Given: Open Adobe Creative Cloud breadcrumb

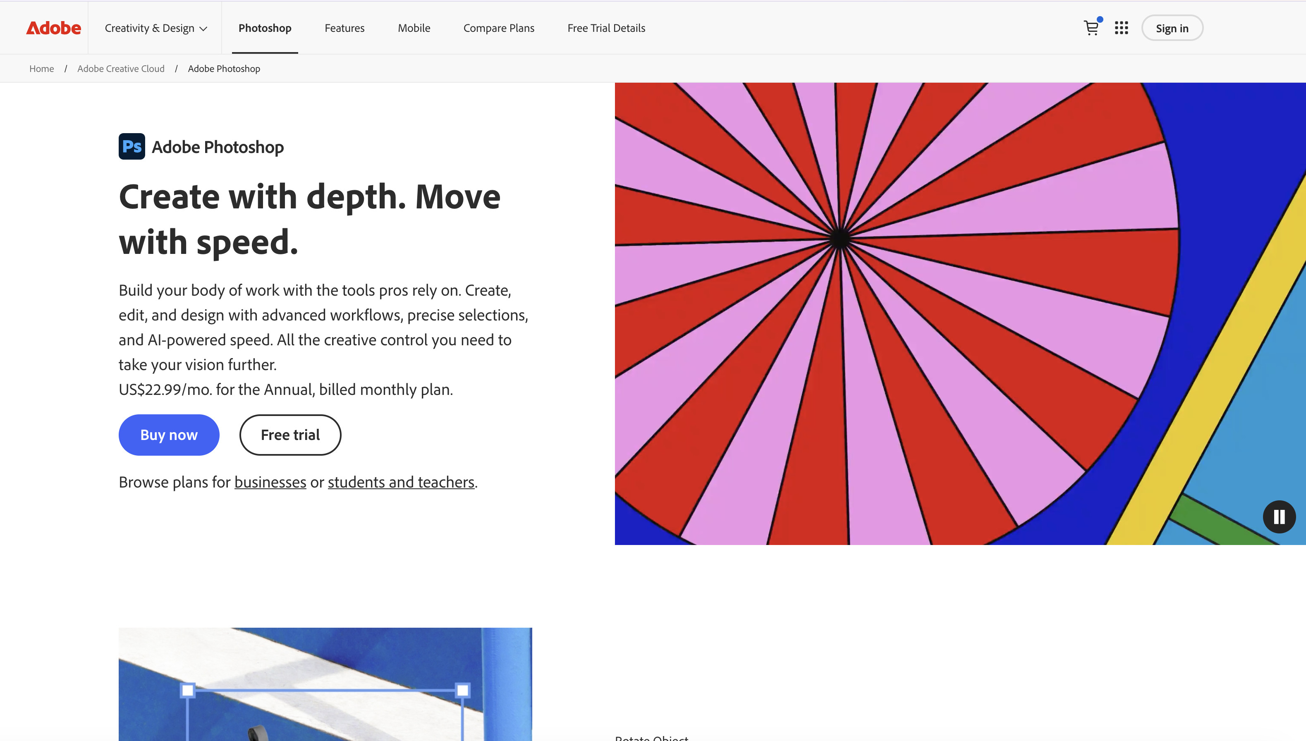Looking at the screenshot, I should pyautogui.click(x=121, y=69).
